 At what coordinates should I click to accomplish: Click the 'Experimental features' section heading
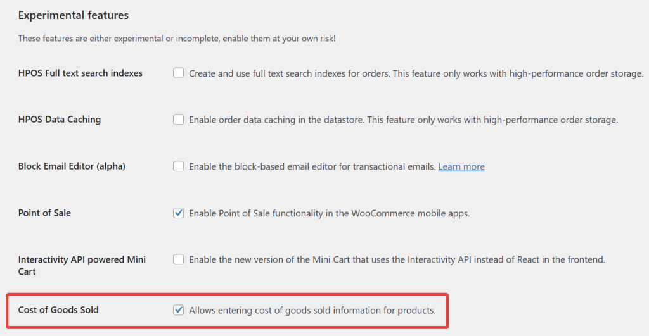tap(73, 15)
